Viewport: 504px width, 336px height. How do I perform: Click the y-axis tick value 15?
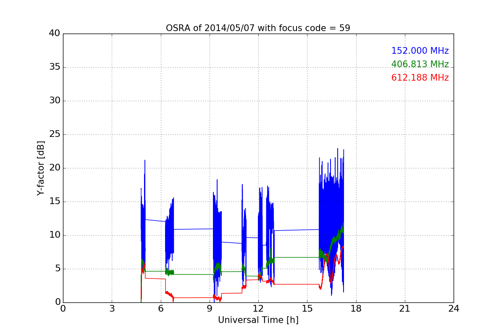(x=54, y=202)
